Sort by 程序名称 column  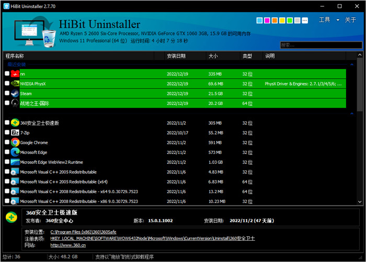79,56
